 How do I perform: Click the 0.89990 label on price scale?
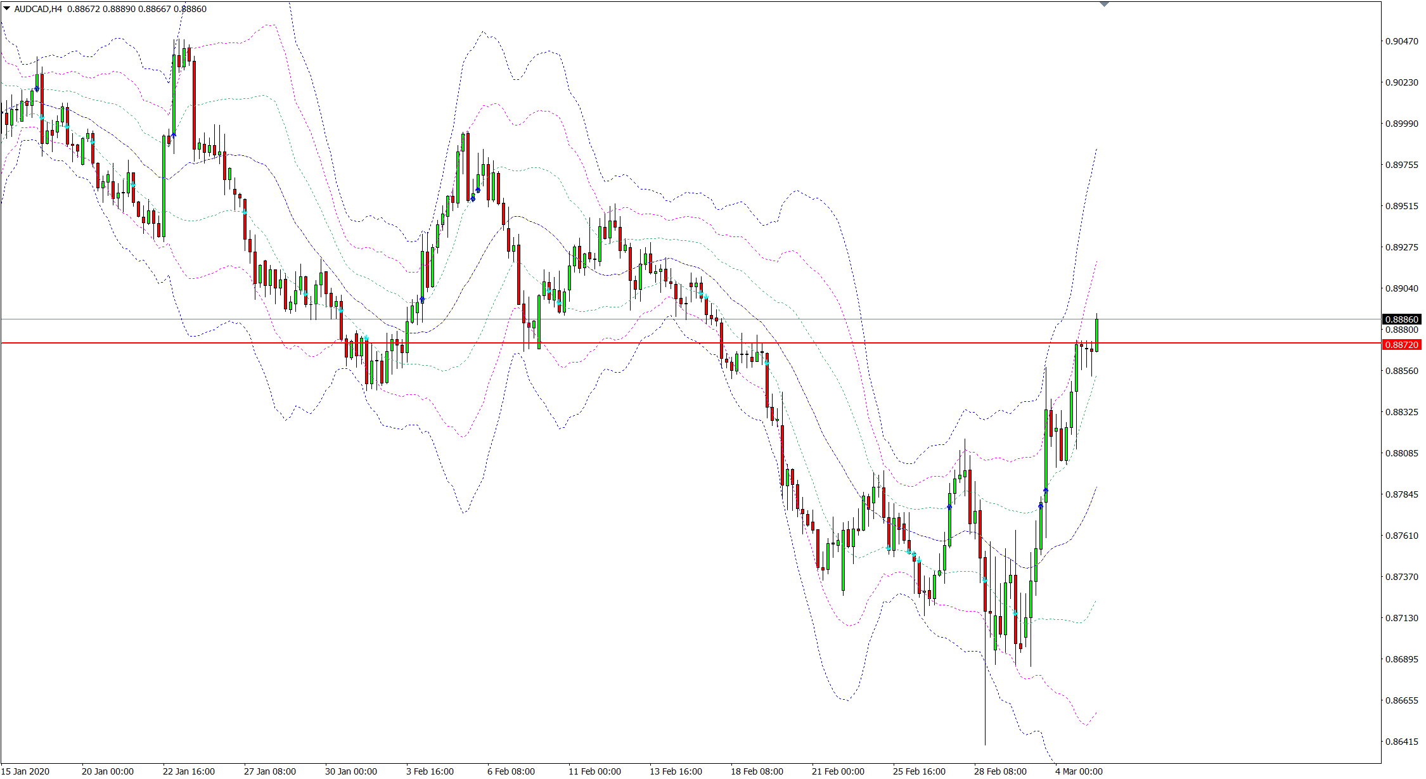tap(1401, 124)
